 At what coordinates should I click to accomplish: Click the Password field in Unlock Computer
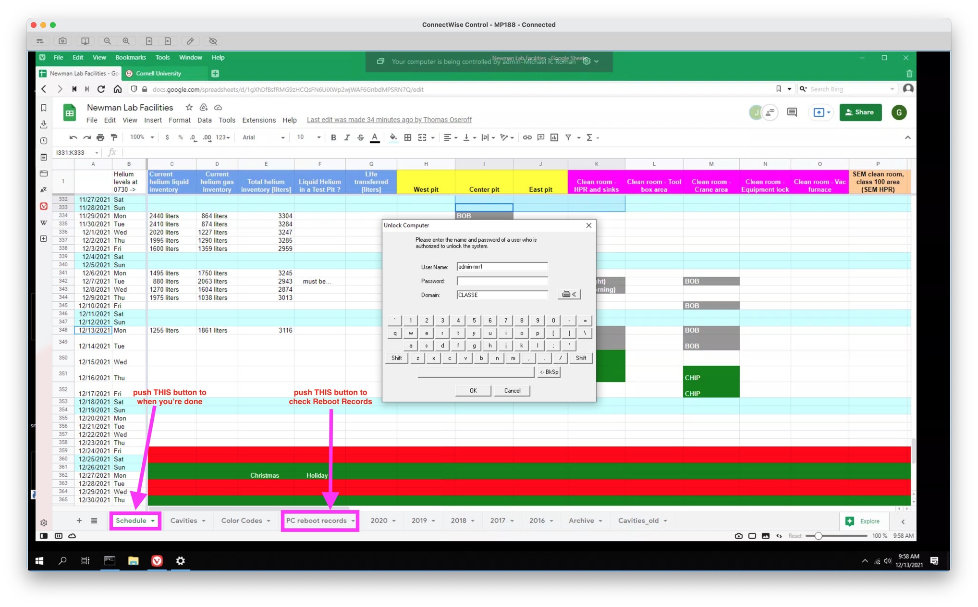[502, 281]
